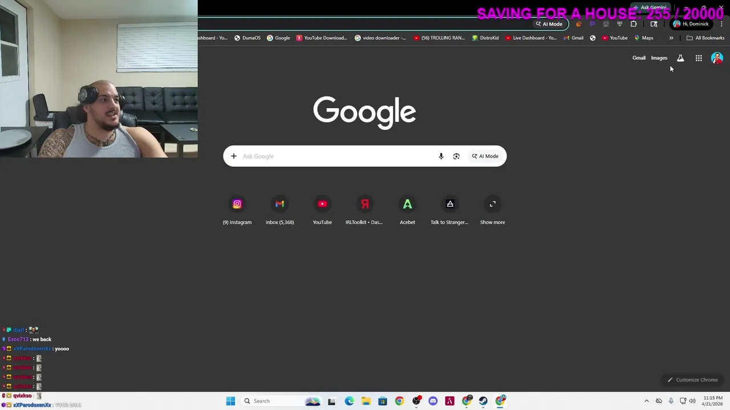Click AI Mode in the Google search box

tap(485, 156)
